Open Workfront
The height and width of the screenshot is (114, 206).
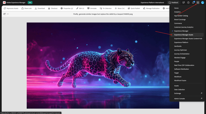pyautogui.click(x=178, y=77)
